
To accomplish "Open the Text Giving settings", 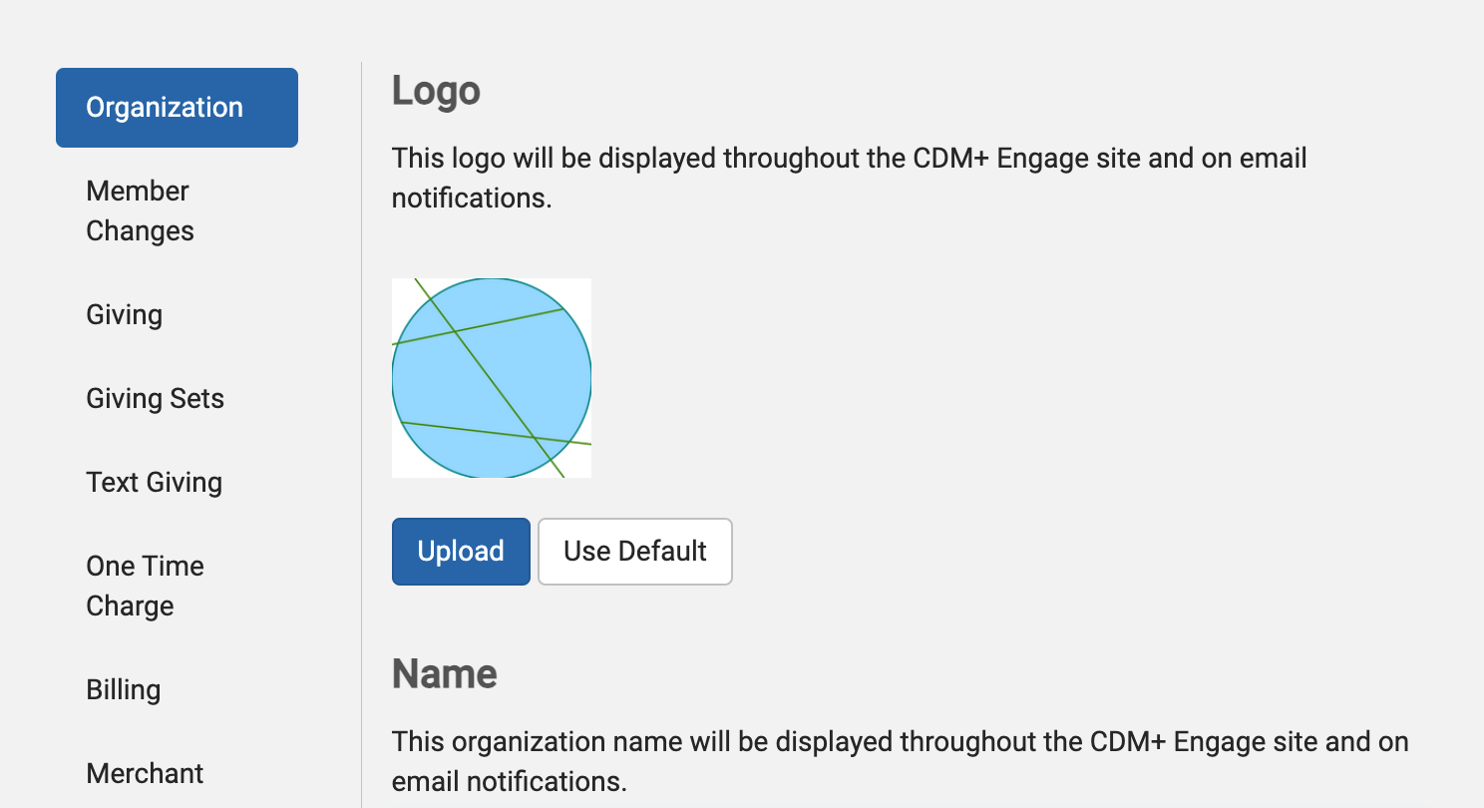I will (x=155, y=483).
